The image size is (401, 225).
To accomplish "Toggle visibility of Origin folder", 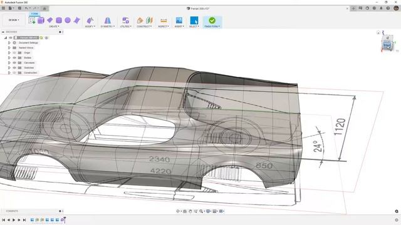I will (14, 52).
